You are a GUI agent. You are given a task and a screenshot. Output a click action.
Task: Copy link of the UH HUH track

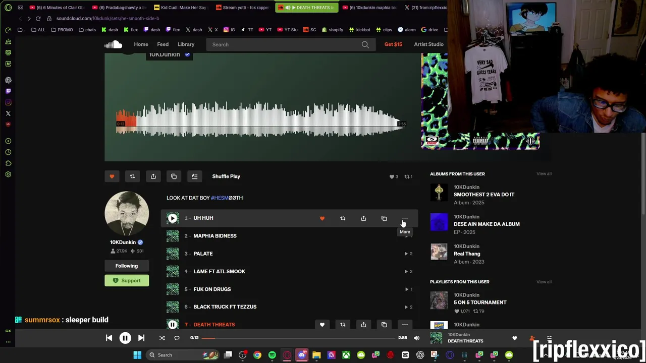[384, 218]
